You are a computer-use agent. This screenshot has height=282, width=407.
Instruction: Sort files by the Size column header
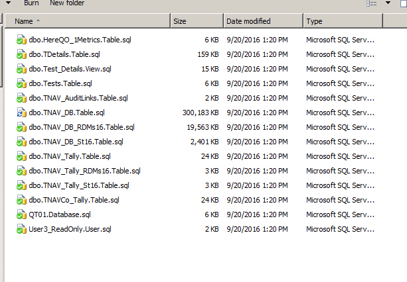197,21
